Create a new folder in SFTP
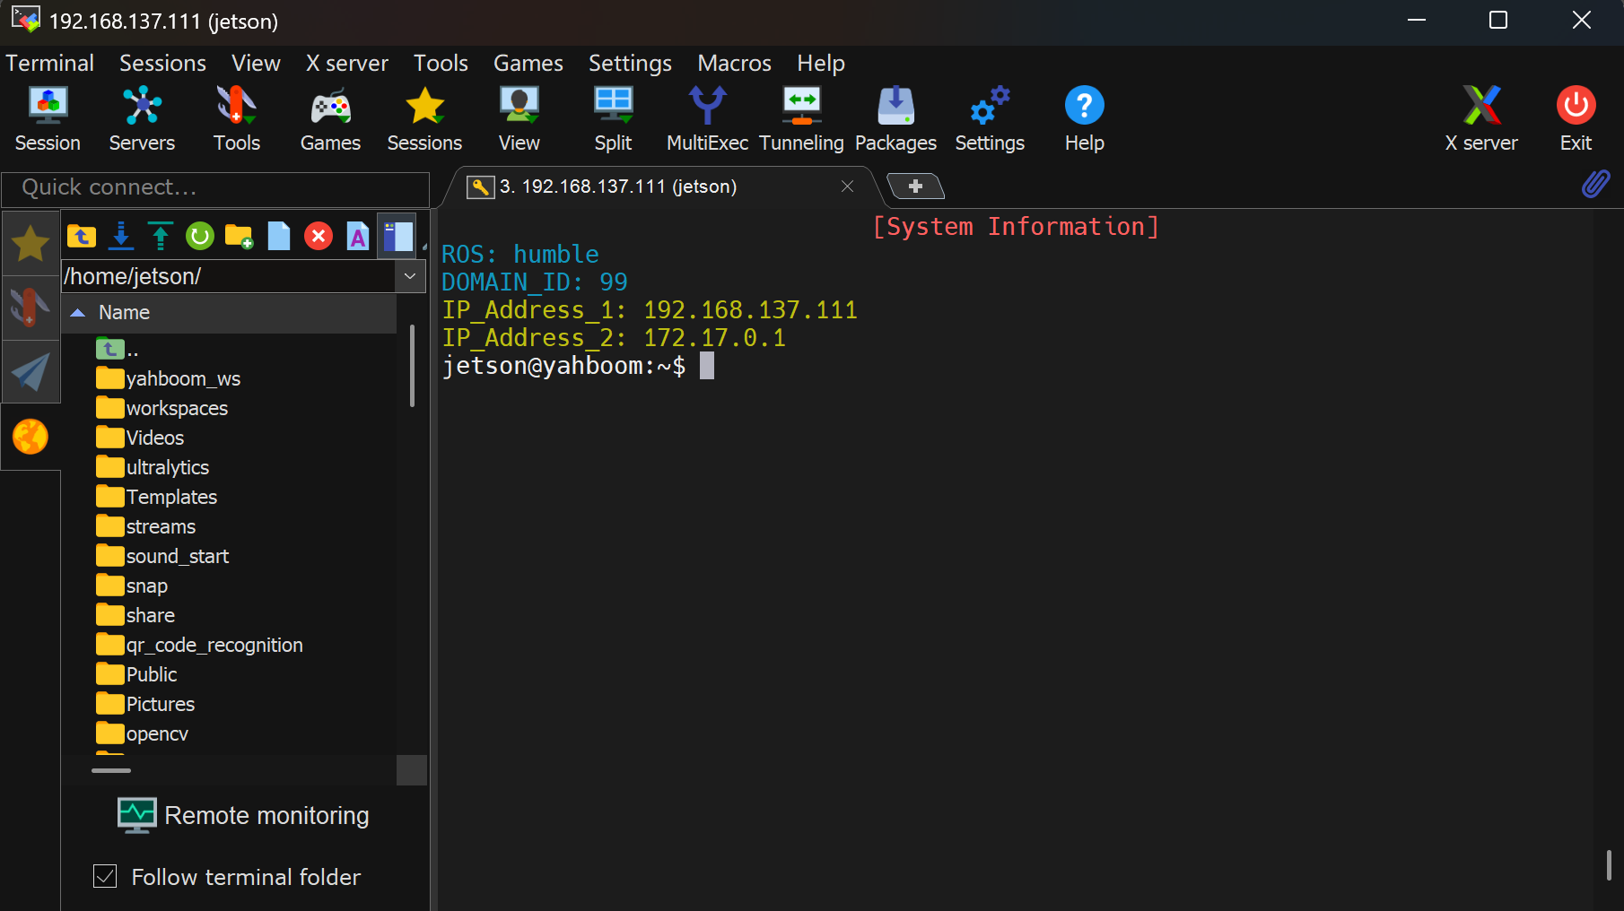1624x911 pixels. pyautogui.click(x=240, y=236)
